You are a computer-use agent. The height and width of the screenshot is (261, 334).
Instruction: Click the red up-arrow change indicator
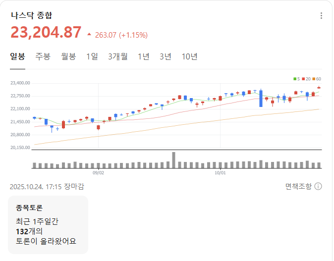click(x=89, y=34)
